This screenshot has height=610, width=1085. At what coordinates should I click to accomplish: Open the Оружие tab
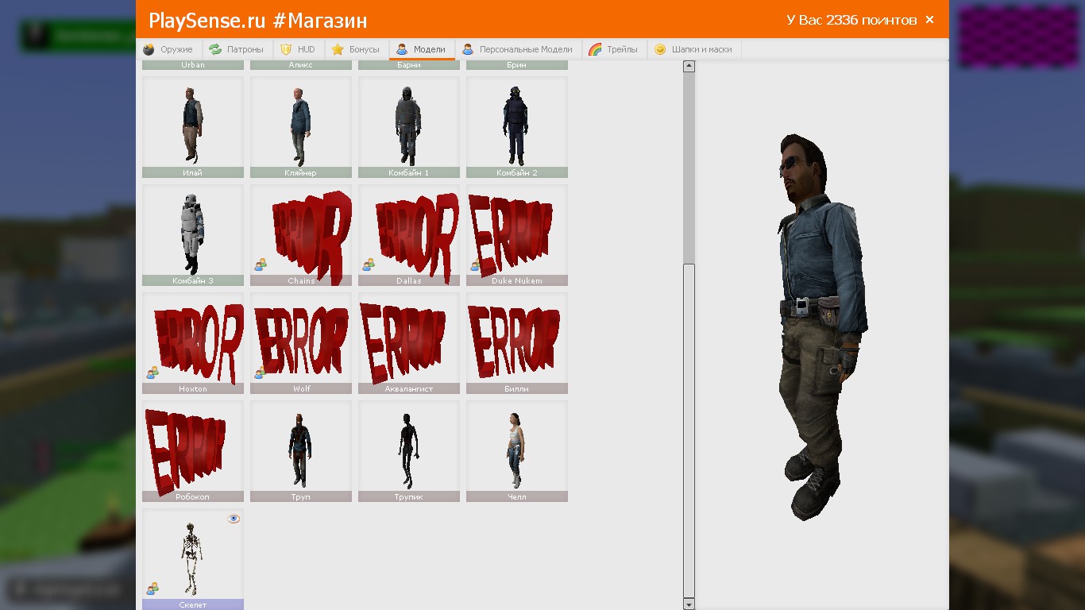pyautogui.click(x=168, y=49)
